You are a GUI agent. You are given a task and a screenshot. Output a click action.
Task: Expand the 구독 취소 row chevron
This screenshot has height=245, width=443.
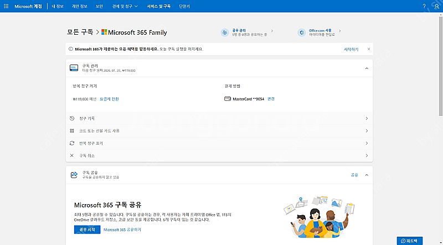coord(367,156)
